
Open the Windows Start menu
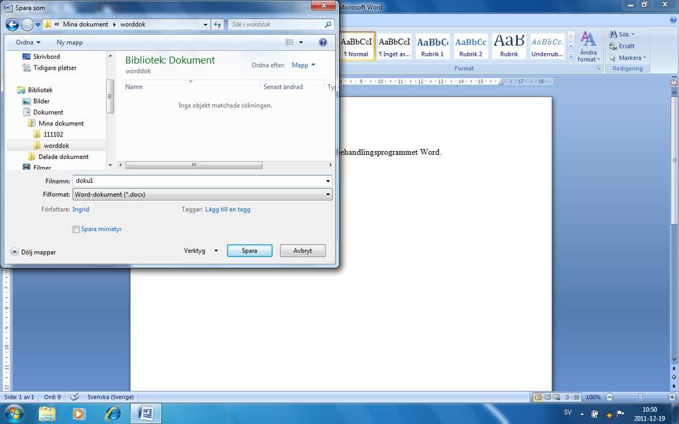[x=14, y=413]
